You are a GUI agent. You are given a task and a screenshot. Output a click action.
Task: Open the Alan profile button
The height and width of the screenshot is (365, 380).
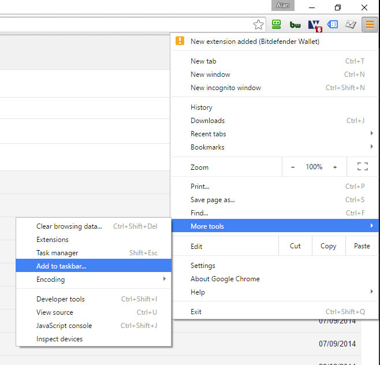(283, 5)
